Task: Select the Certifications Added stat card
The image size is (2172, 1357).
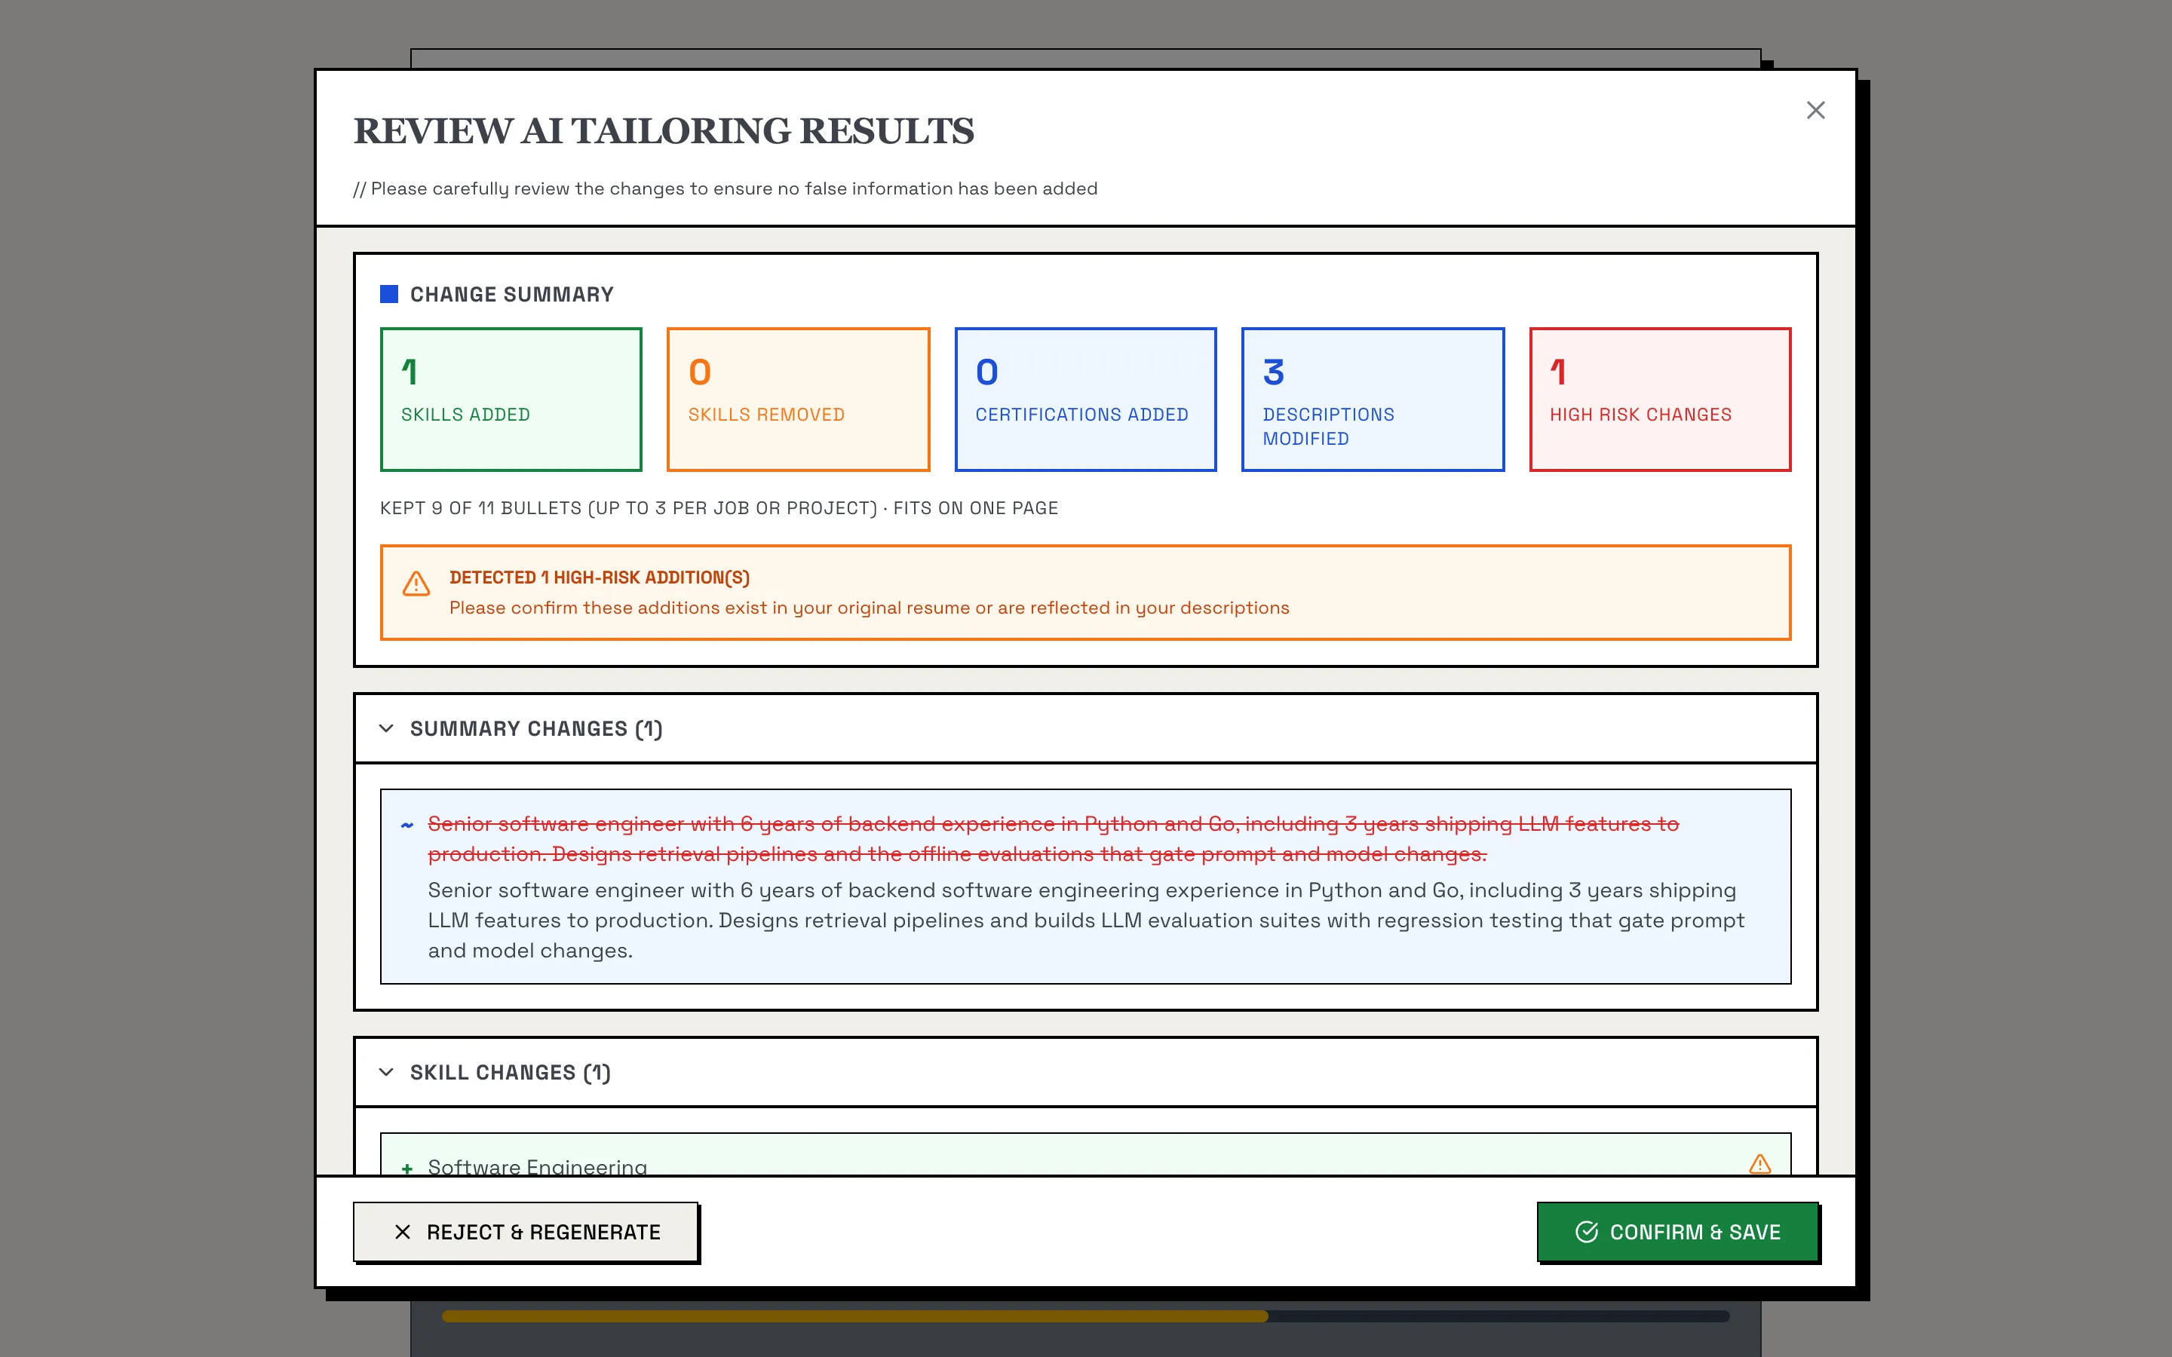Action: [x=1085, y=400]
